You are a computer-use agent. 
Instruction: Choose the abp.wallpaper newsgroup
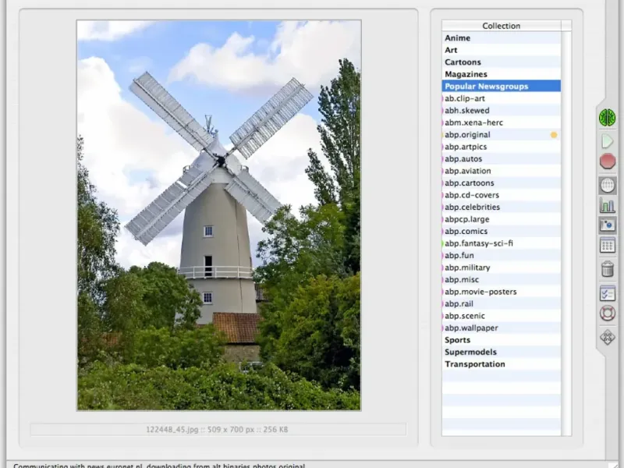[x=471, y=328]
